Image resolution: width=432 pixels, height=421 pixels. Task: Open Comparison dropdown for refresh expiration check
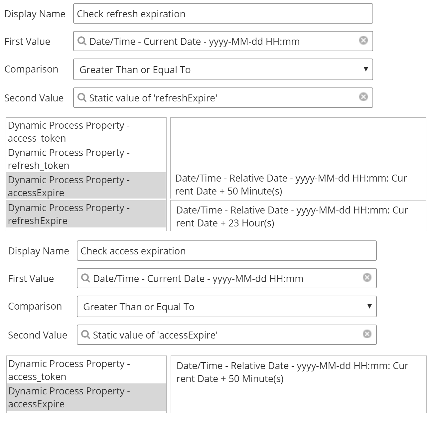pyautogui.click(x=223, y=70)
